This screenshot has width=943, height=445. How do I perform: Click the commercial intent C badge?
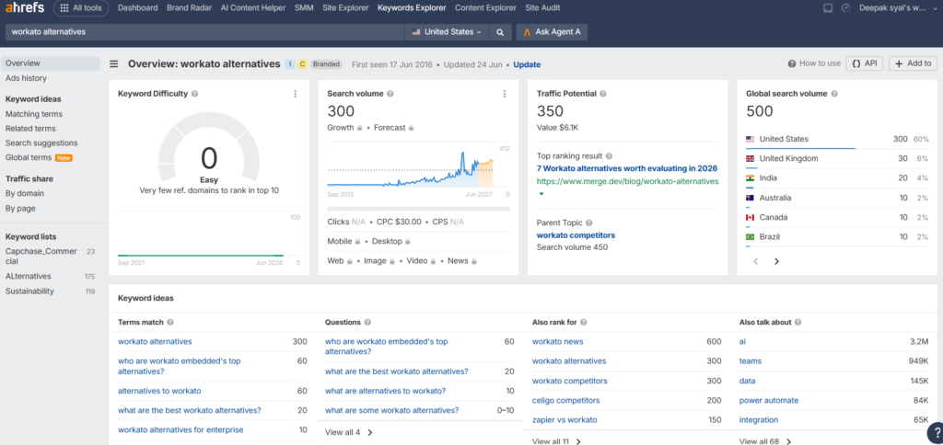302,64
